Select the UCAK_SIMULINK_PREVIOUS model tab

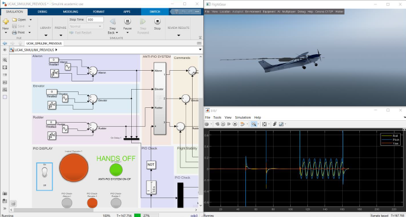(44, 44)
